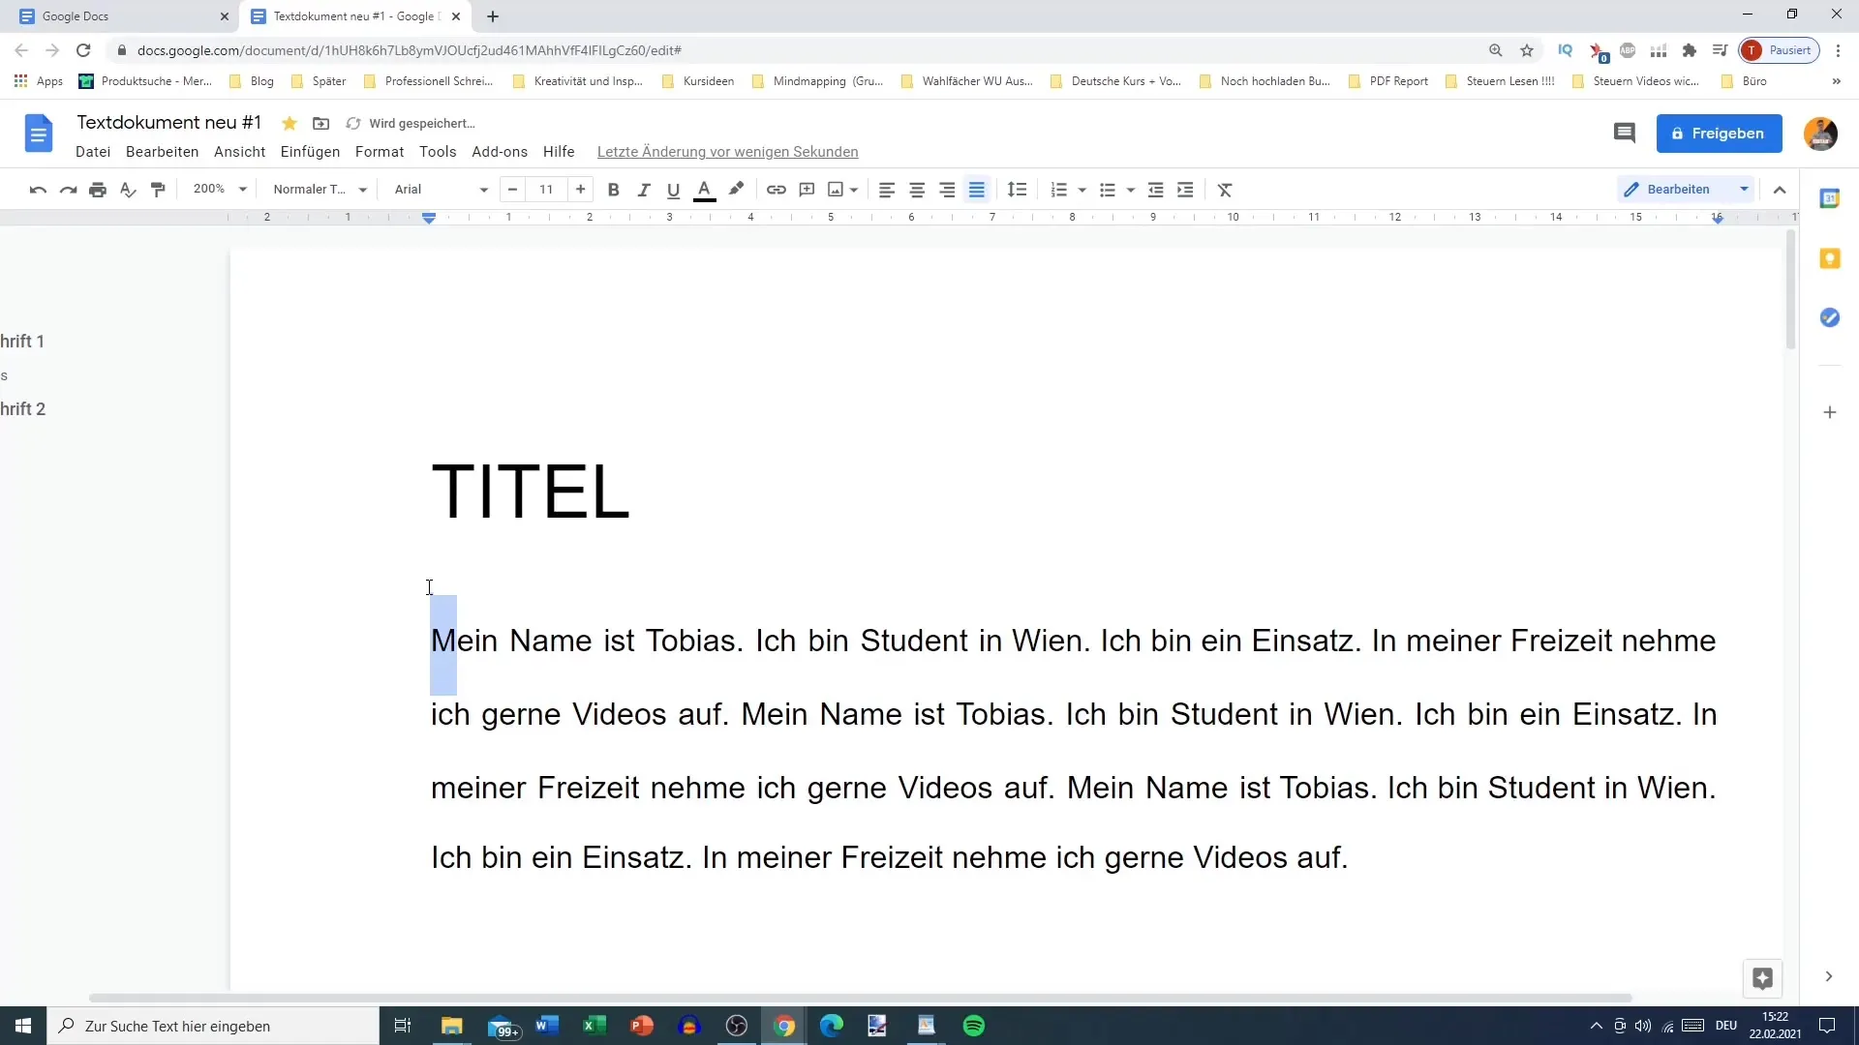Click the text highlight color icon
Viewport: 1859px width, 1045px height.
pyautogui.click(x=737, y=189)
